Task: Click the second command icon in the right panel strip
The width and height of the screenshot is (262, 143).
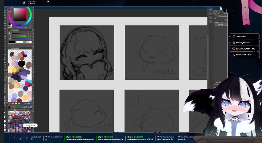Action: click(x=211, y=14)
